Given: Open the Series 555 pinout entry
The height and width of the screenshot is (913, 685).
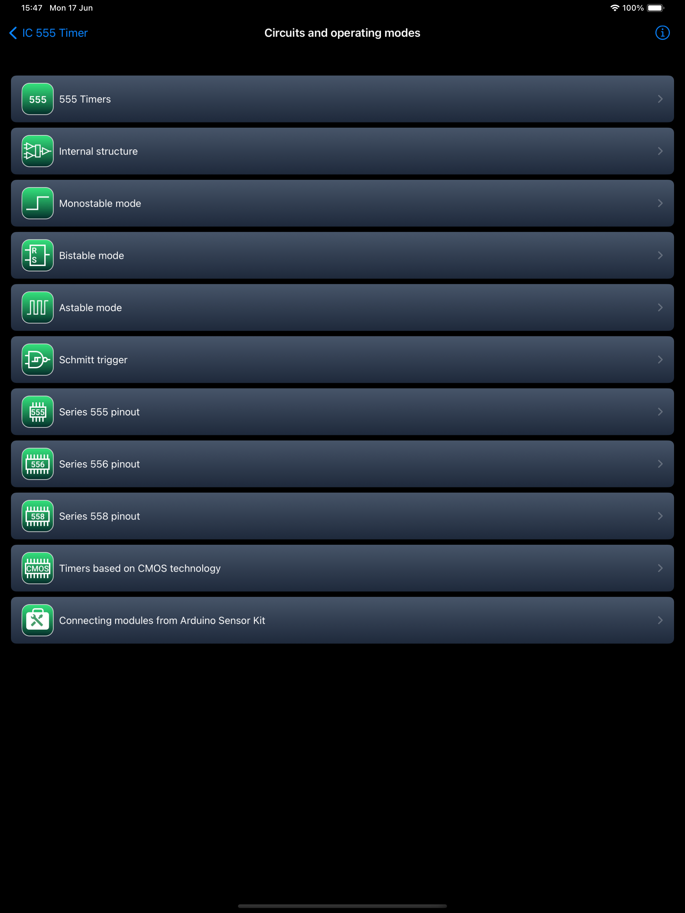Looking at the screenshot, I should pos(342,411).
